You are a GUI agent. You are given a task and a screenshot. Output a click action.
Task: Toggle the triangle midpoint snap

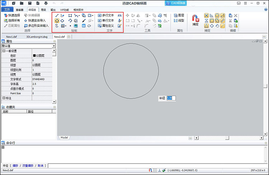[206, 26]
